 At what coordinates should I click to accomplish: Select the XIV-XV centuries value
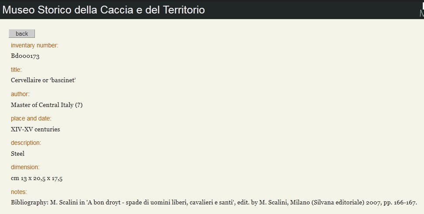tap(35, 129)
